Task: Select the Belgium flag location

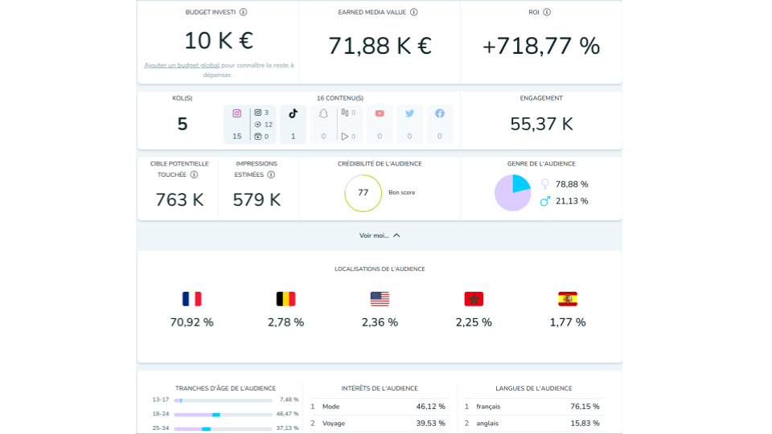Action: [x=285, y=299]
